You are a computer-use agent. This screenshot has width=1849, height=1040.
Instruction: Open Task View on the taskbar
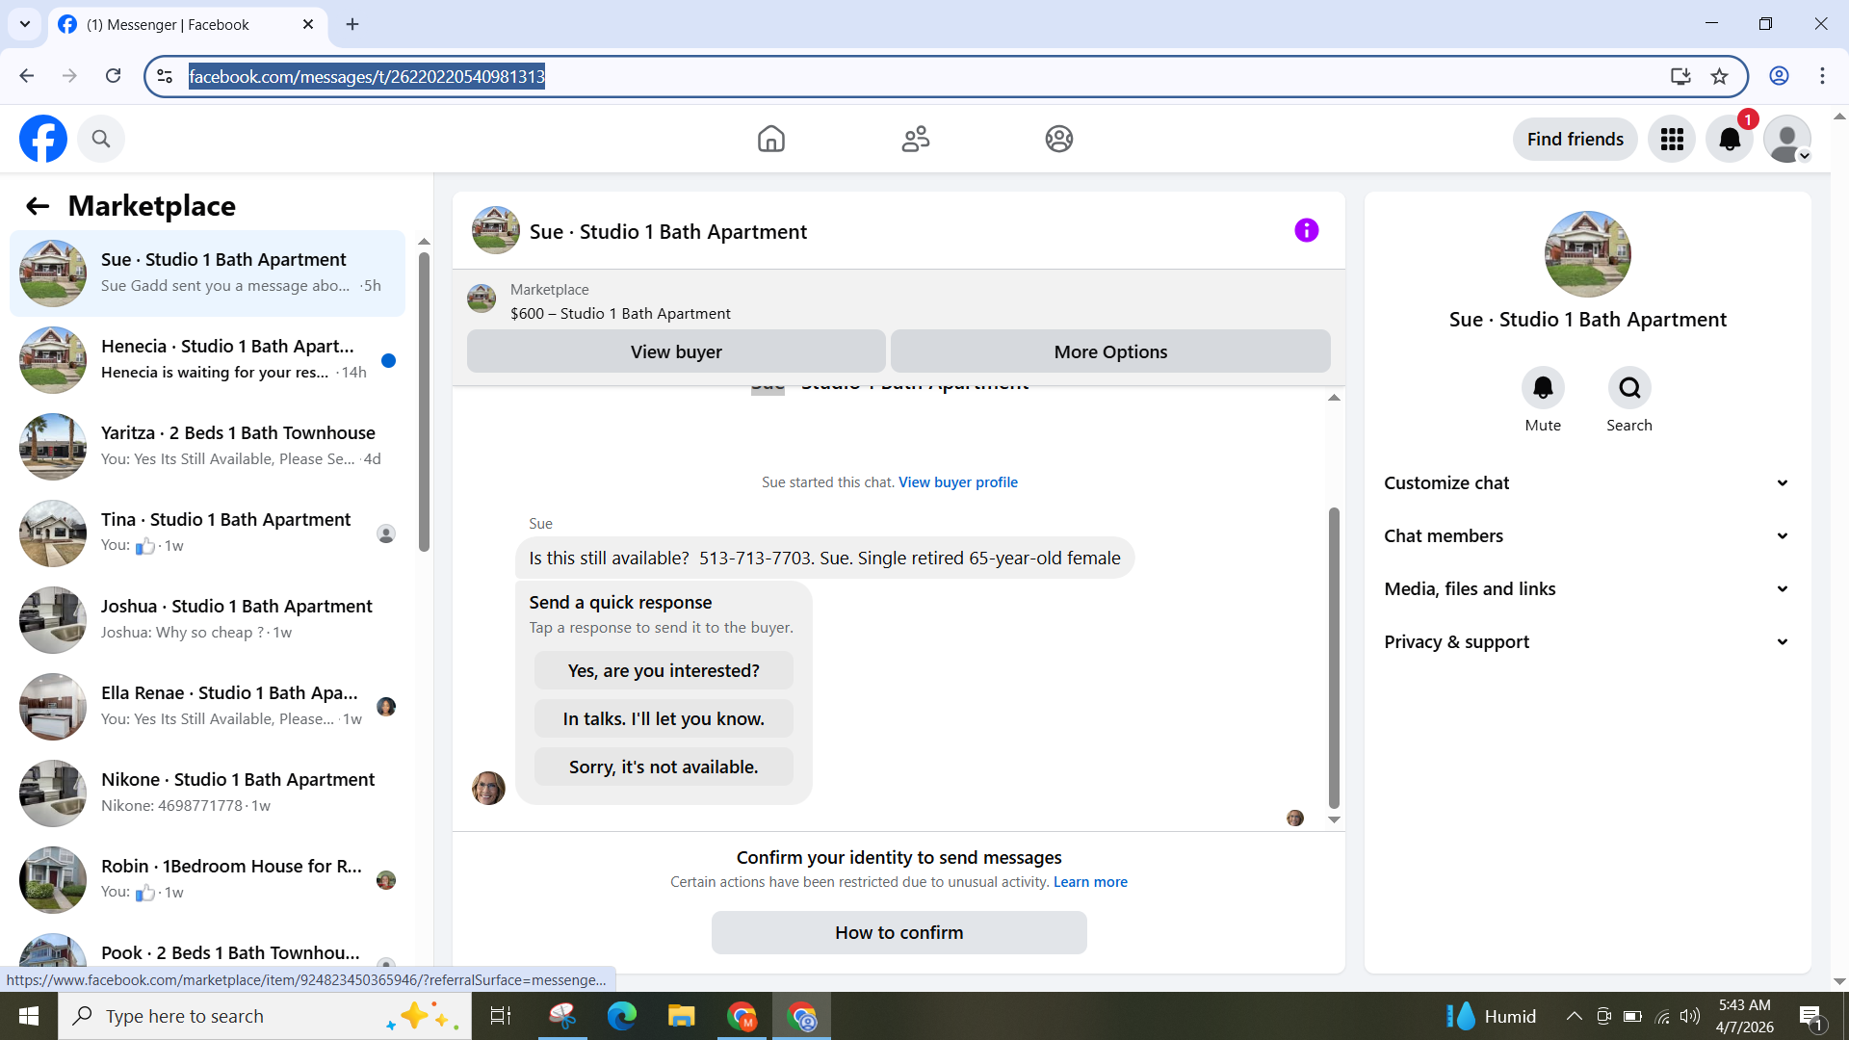pyautogui.click(x=501, y=1016)
